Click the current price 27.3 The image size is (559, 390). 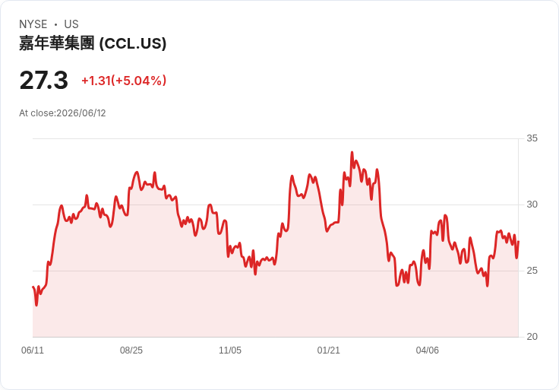coord(43,81)
